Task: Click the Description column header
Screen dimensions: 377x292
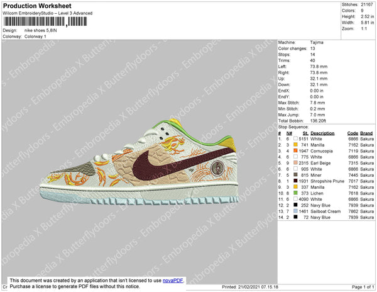Action: 322,133
